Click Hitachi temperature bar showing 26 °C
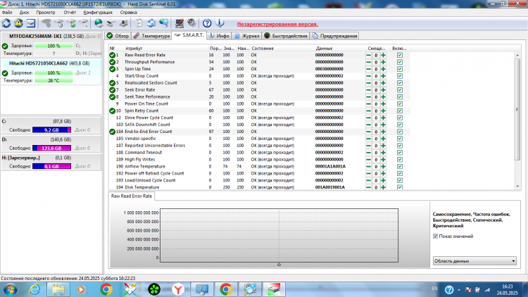The width and height of the screenshot is (528, 297). pyautogui.click(x=54, y=80)
